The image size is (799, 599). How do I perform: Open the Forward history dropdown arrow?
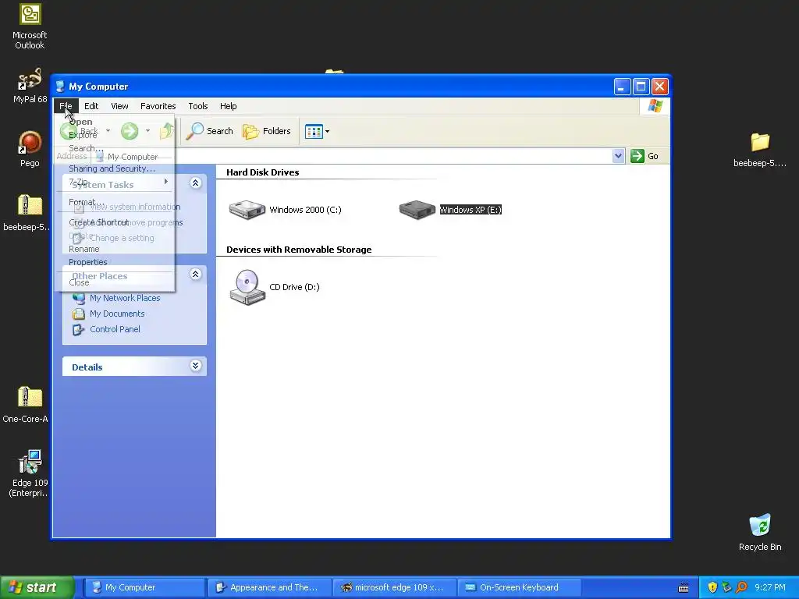[147, 131]
